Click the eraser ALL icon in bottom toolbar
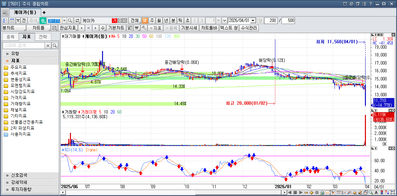The image size is (397, 196). click(360, 192)
